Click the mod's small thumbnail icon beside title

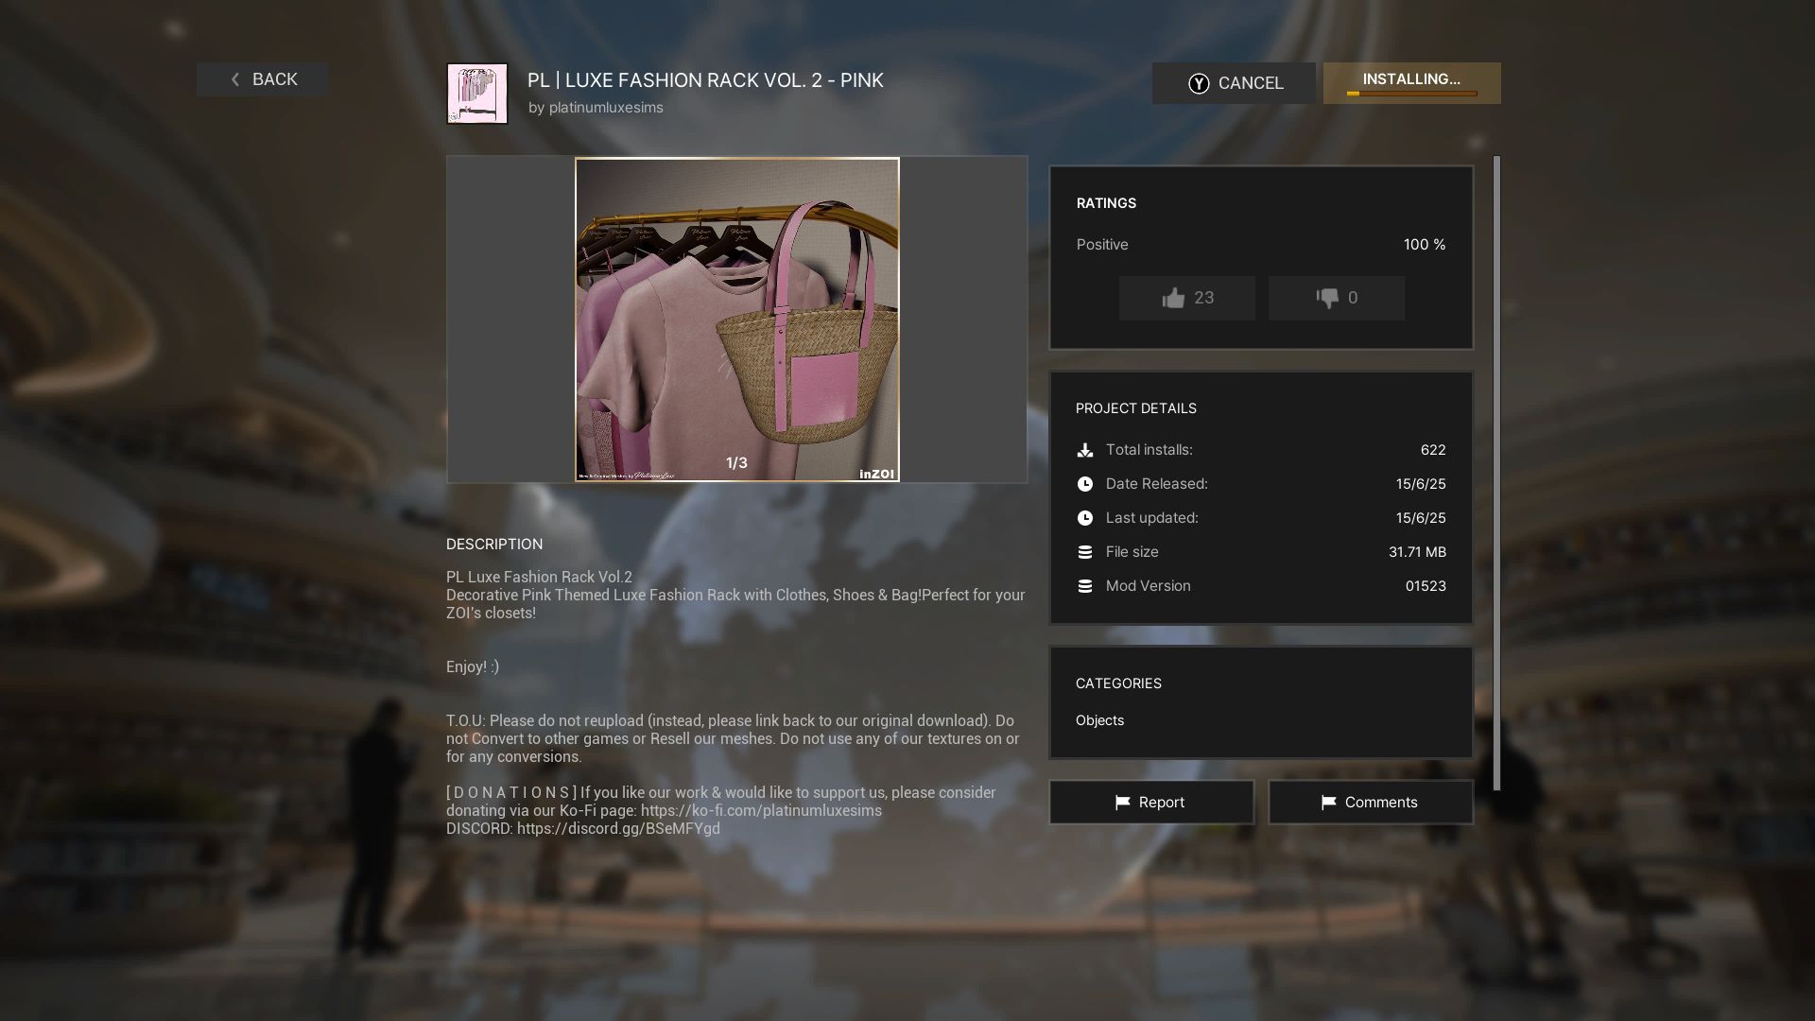[x=477, y=94]
